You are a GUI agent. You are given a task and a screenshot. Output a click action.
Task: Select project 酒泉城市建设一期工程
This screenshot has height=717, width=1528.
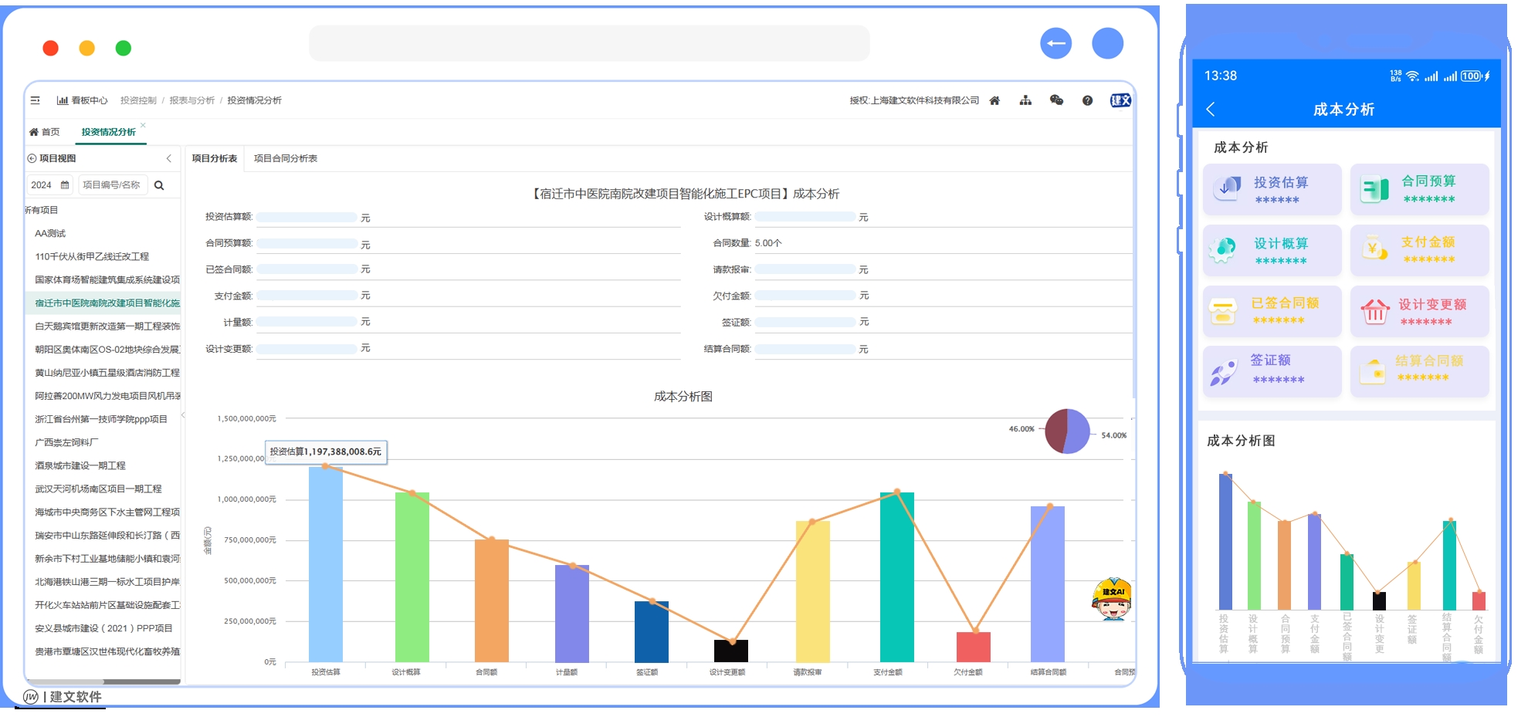[80, 465]
